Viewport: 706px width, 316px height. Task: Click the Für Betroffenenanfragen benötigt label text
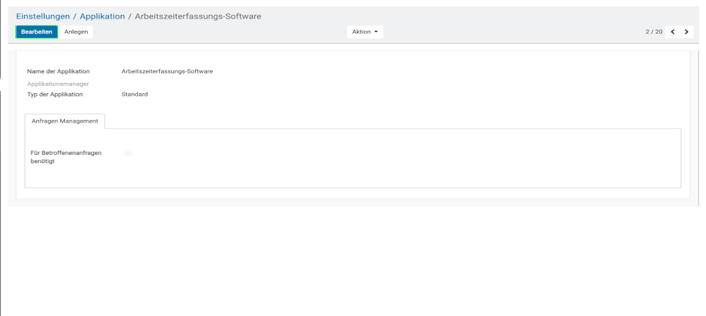66,157
